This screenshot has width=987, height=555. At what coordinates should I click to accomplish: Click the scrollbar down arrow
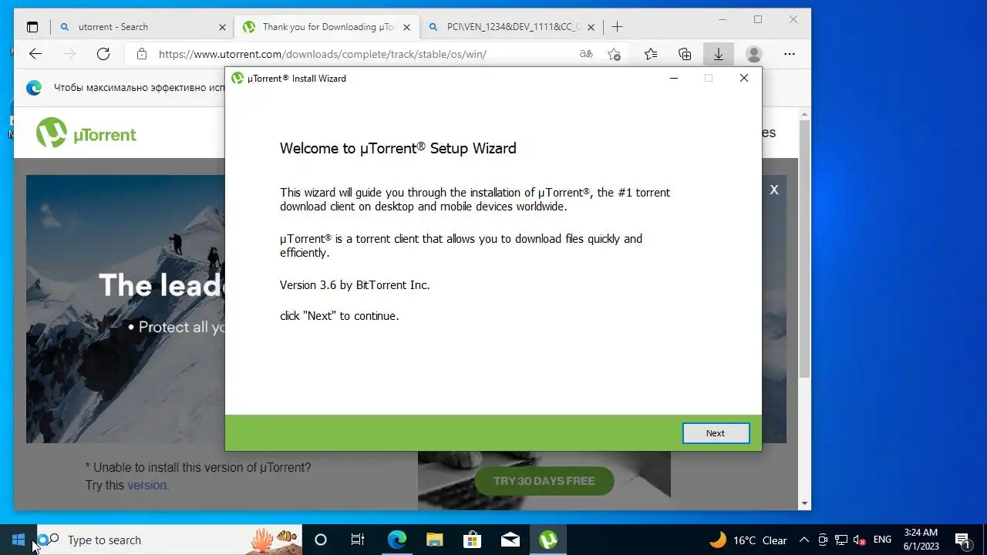(804, 503)
